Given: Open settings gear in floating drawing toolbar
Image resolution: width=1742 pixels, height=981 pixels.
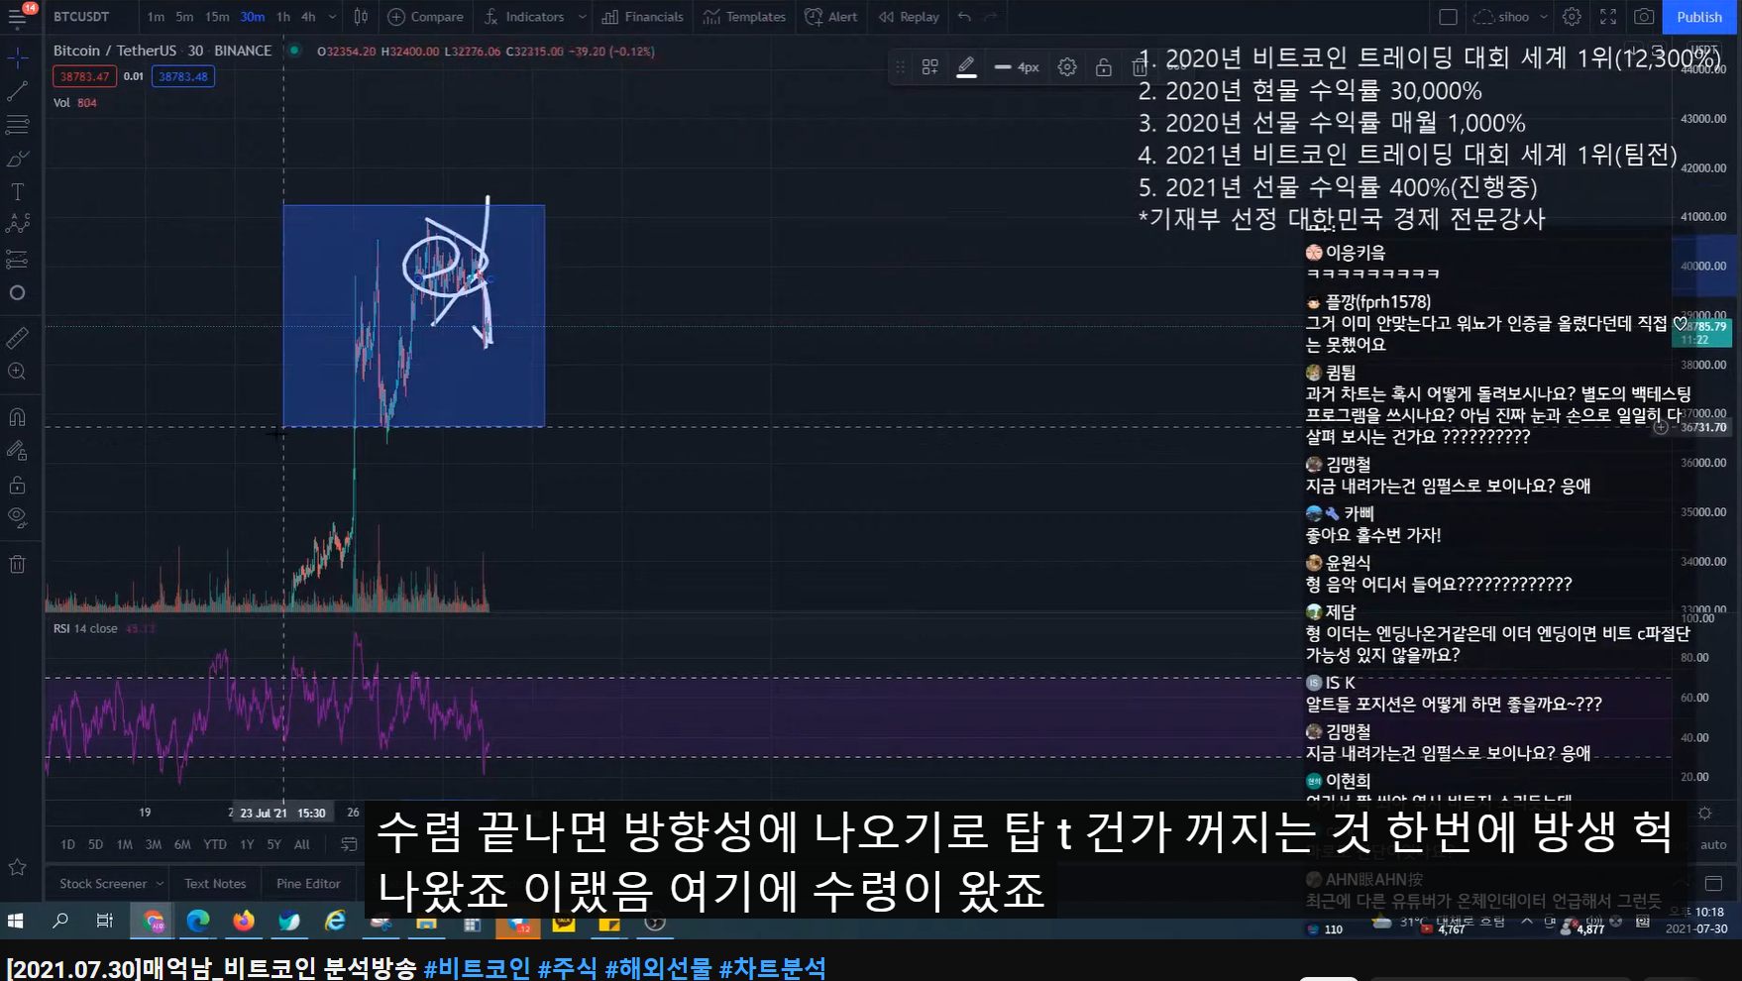Looking at the screenshot, I should pos(1067,67).
